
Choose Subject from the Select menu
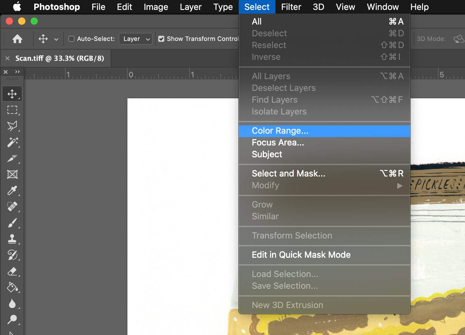point(325,154)
